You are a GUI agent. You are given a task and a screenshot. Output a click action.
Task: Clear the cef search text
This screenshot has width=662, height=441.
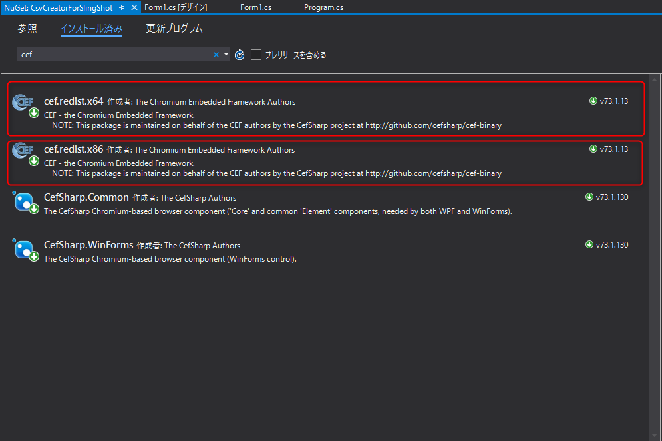tap(216, 55)
